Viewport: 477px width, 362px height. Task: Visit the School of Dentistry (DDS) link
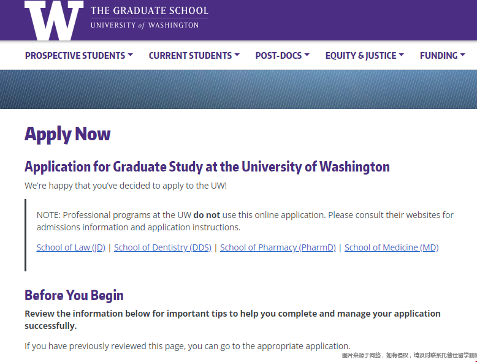162,247
